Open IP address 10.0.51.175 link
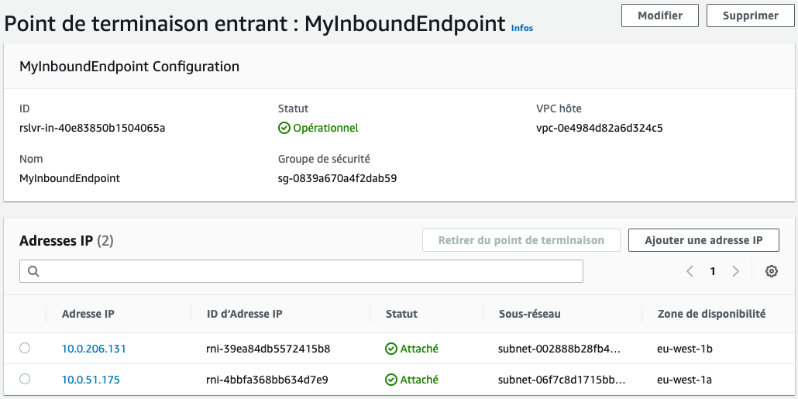This screenshot has height=399, width=798. click(x=91, y=380)
